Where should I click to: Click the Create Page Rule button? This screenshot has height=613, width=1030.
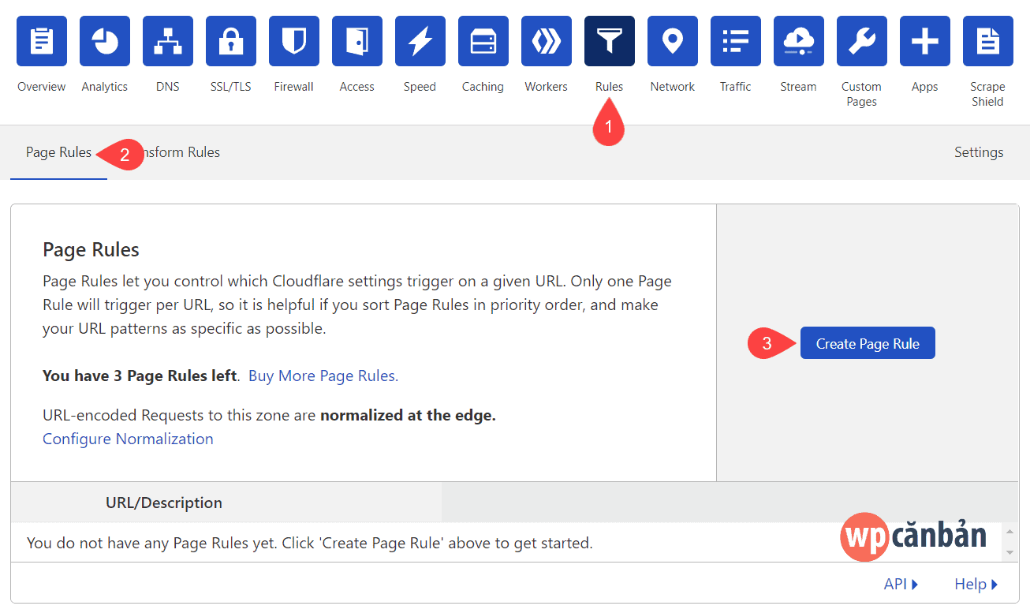(868, 343)
